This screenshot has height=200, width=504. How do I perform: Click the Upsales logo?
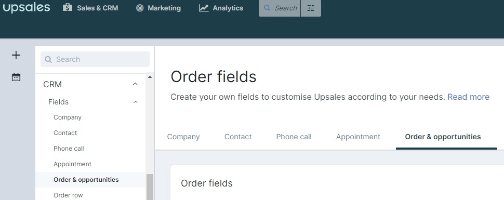(x=26, y=8)
